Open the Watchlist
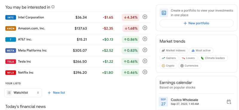The image size is (239, 110). coord(23,93)
